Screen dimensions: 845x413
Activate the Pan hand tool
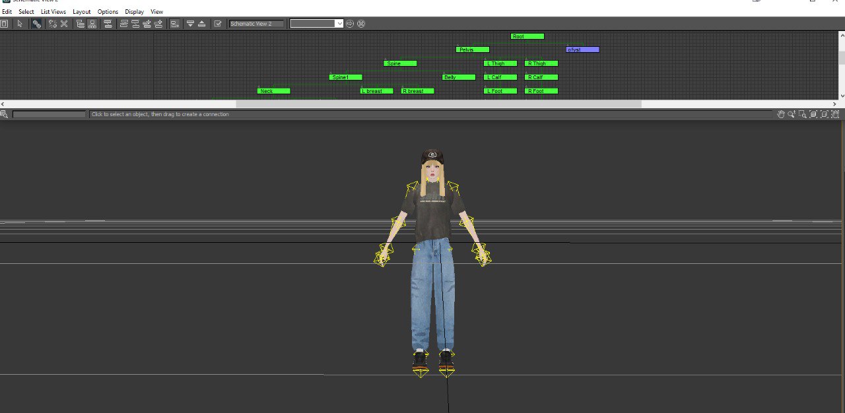point(781,114)
